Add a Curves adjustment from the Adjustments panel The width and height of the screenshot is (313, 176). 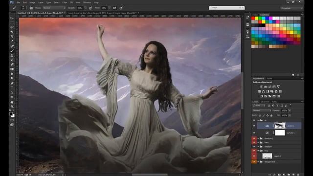[270, 87]
